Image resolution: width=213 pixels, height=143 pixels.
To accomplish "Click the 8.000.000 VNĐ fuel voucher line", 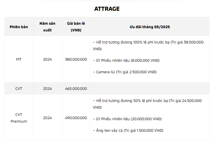I will tap(126, 60).
